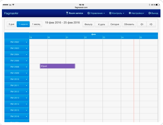Expand the ЛМ 2003 row dropdown arrow
The image size is (163, 125).
coord(27,48)
